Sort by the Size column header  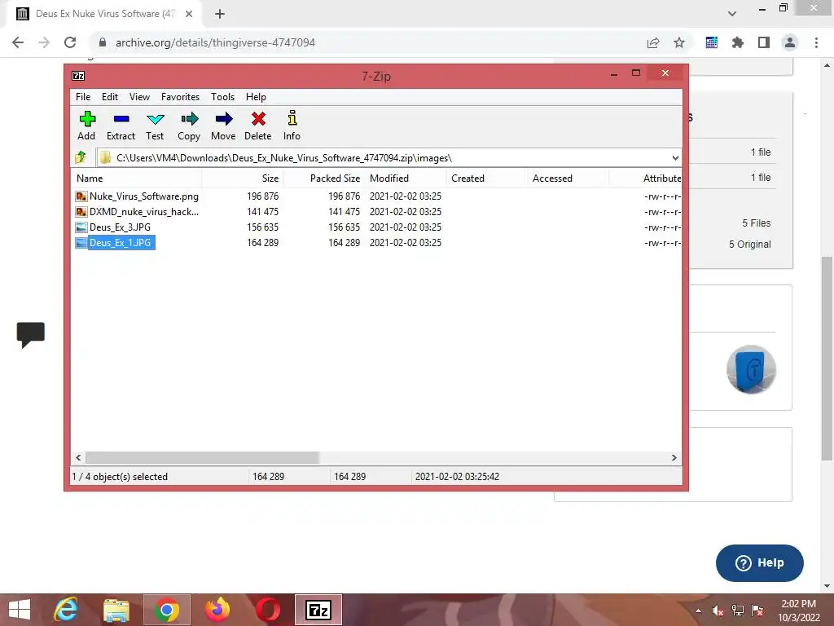pos(243,179)
